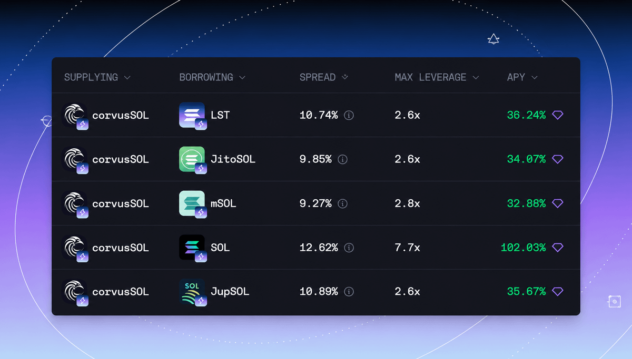This screenshot has height=359, width=632.
Task: Click the 36.24% APY value
Action: click(527, 115)
